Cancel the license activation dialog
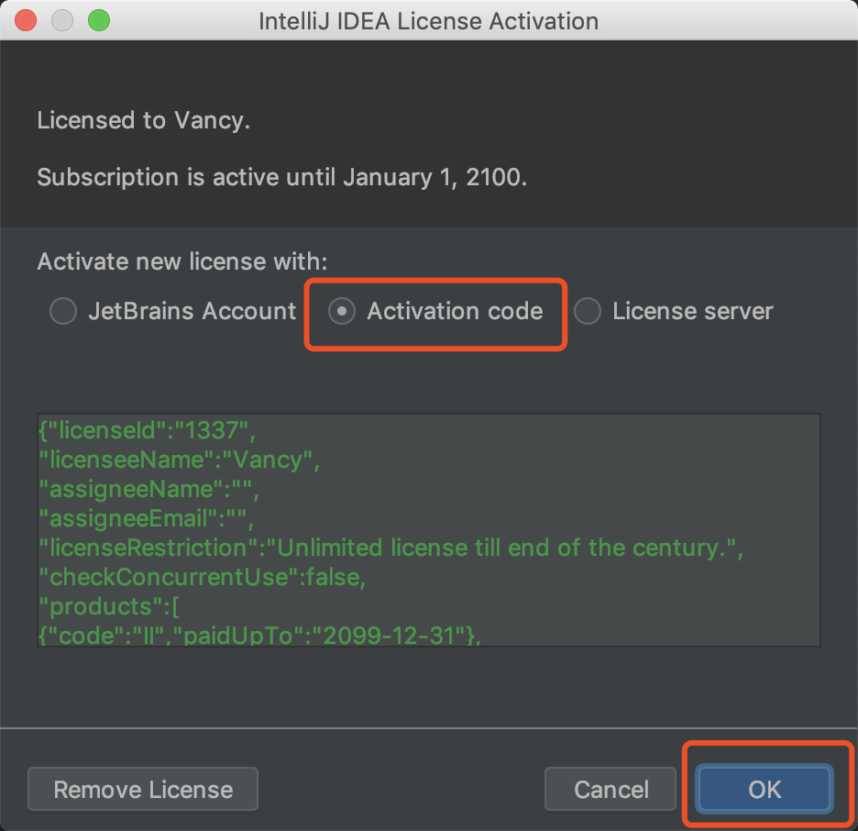 point(610,789)
